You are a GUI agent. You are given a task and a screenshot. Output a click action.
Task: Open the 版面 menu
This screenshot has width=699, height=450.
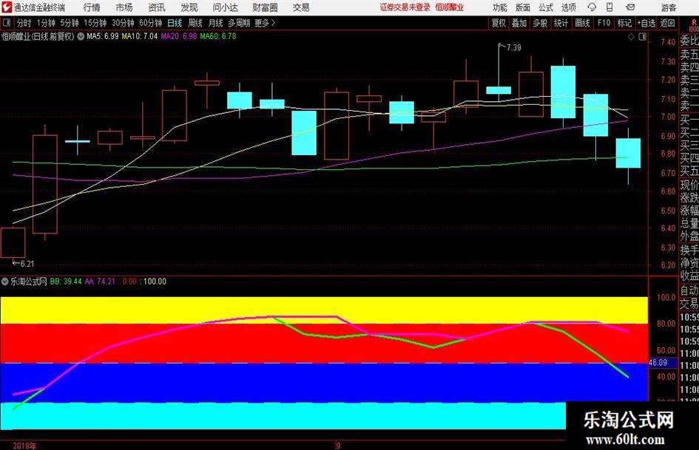pyautogui.click(x=522, y=7)
